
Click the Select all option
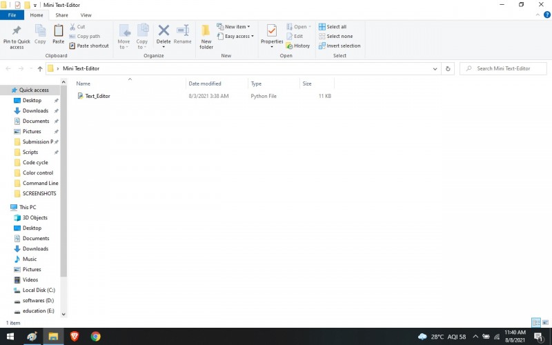[333, 27]
